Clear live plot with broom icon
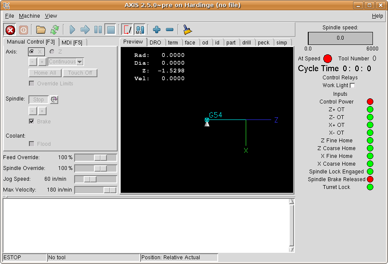 pyautogui.click(x=188, y=30)
